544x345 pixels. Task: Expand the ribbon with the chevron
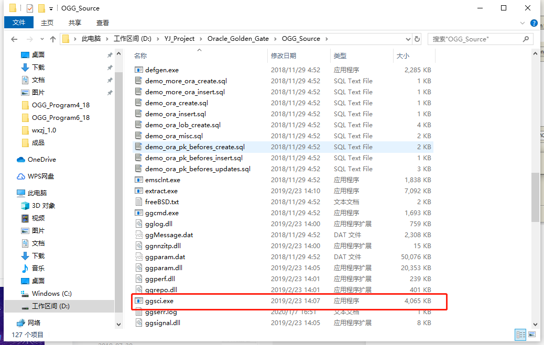pyautogui.click(x=523, y=23)
